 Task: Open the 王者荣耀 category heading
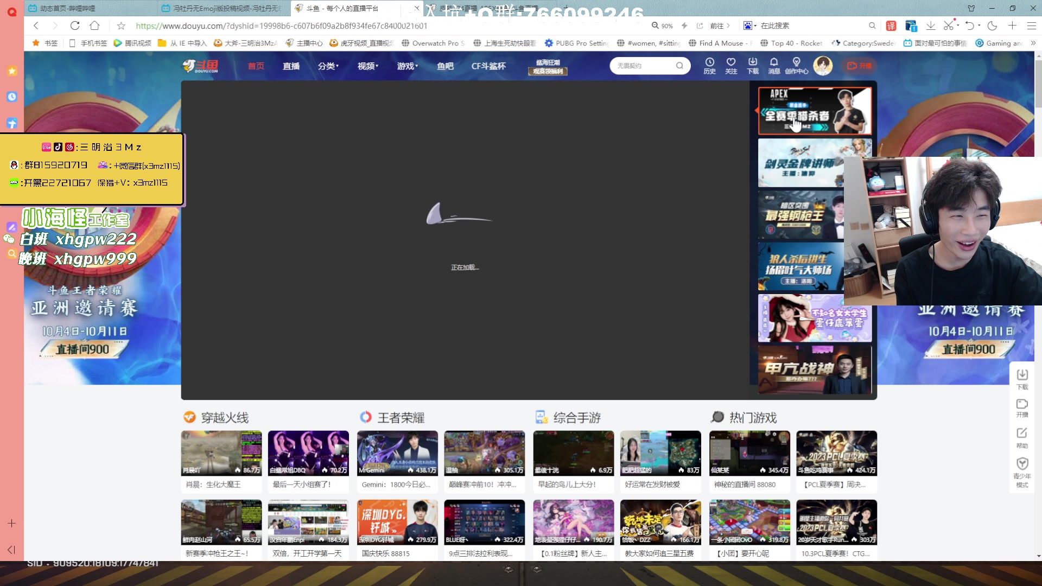pos(401,417)
